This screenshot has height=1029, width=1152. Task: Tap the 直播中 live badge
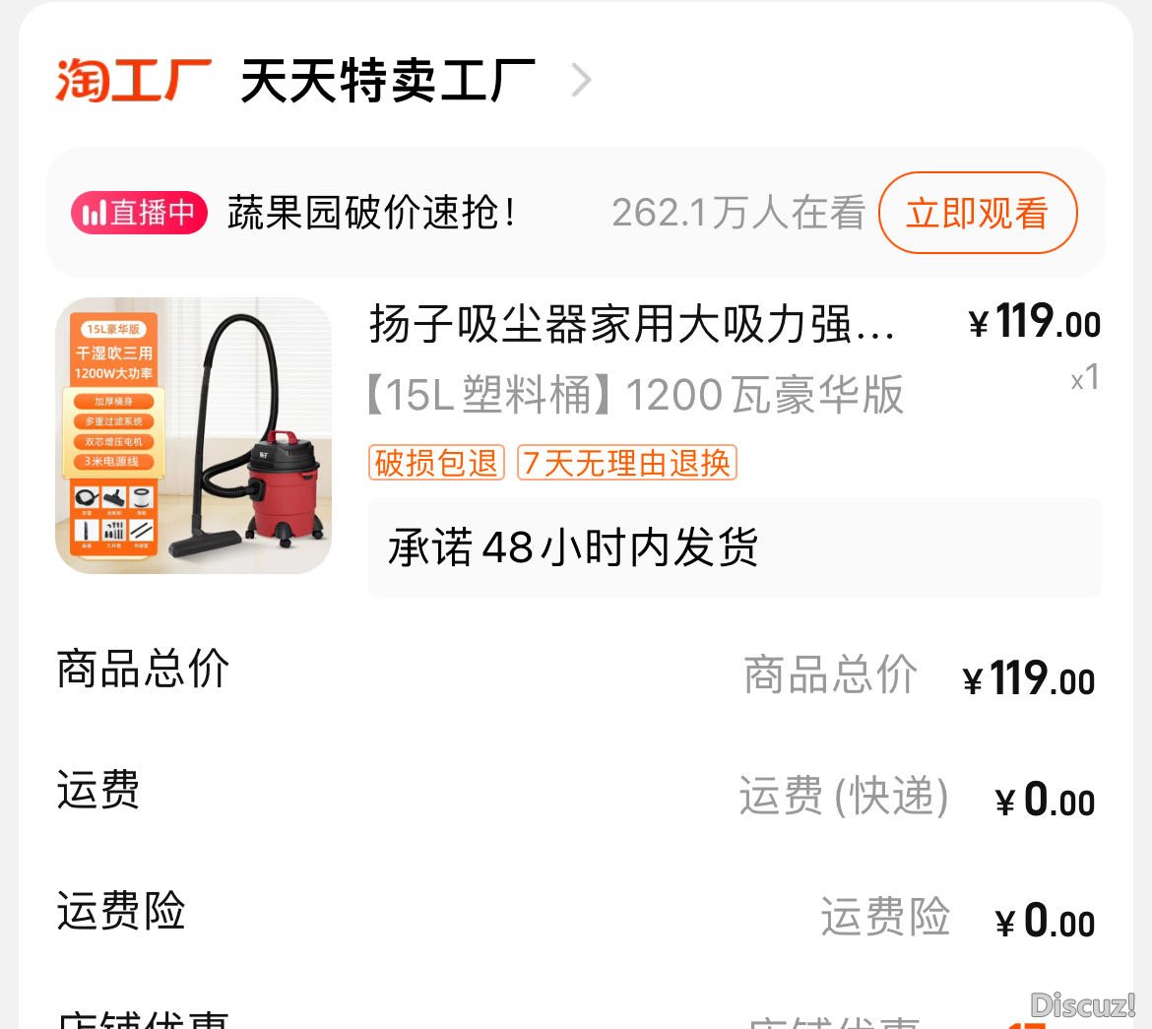[x=139, y=213]
